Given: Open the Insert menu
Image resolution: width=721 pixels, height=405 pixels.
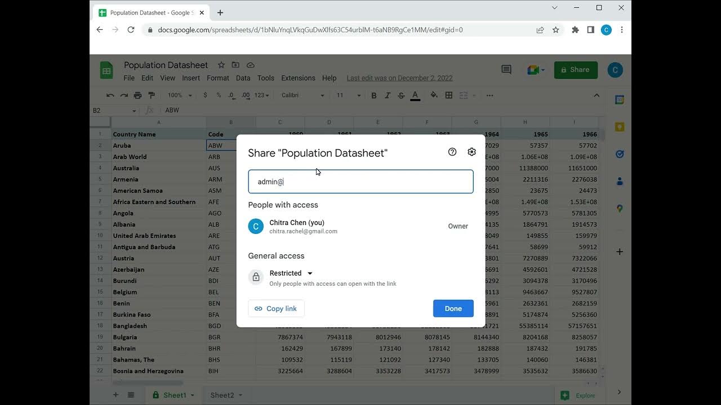Looking at the screenshot, I should [191, 78].
